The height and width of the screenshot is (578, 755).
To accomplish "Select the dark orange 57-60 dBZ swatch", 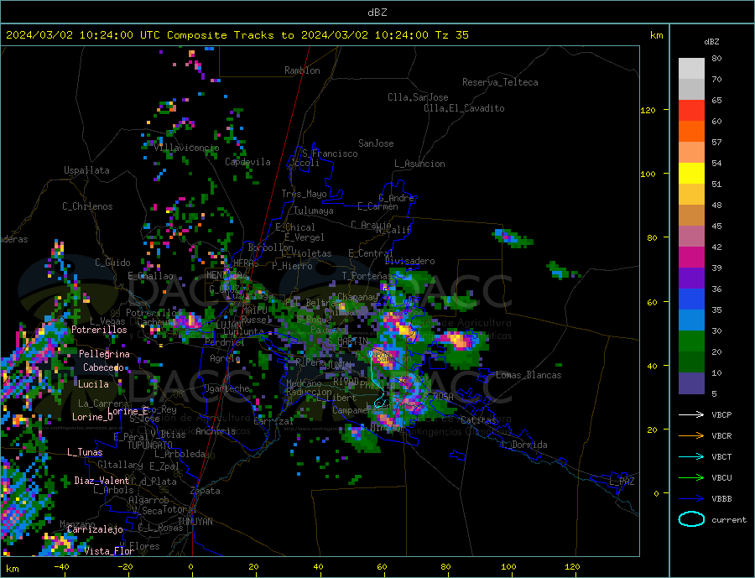I will click(691, 132).
